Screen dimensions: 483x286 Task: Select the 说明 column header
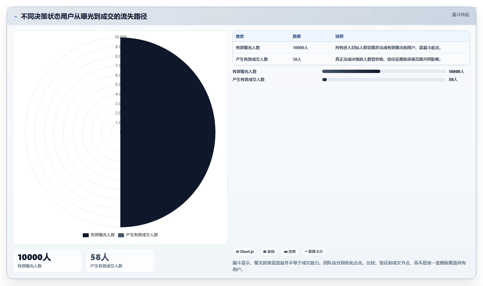tap(339, 36)
